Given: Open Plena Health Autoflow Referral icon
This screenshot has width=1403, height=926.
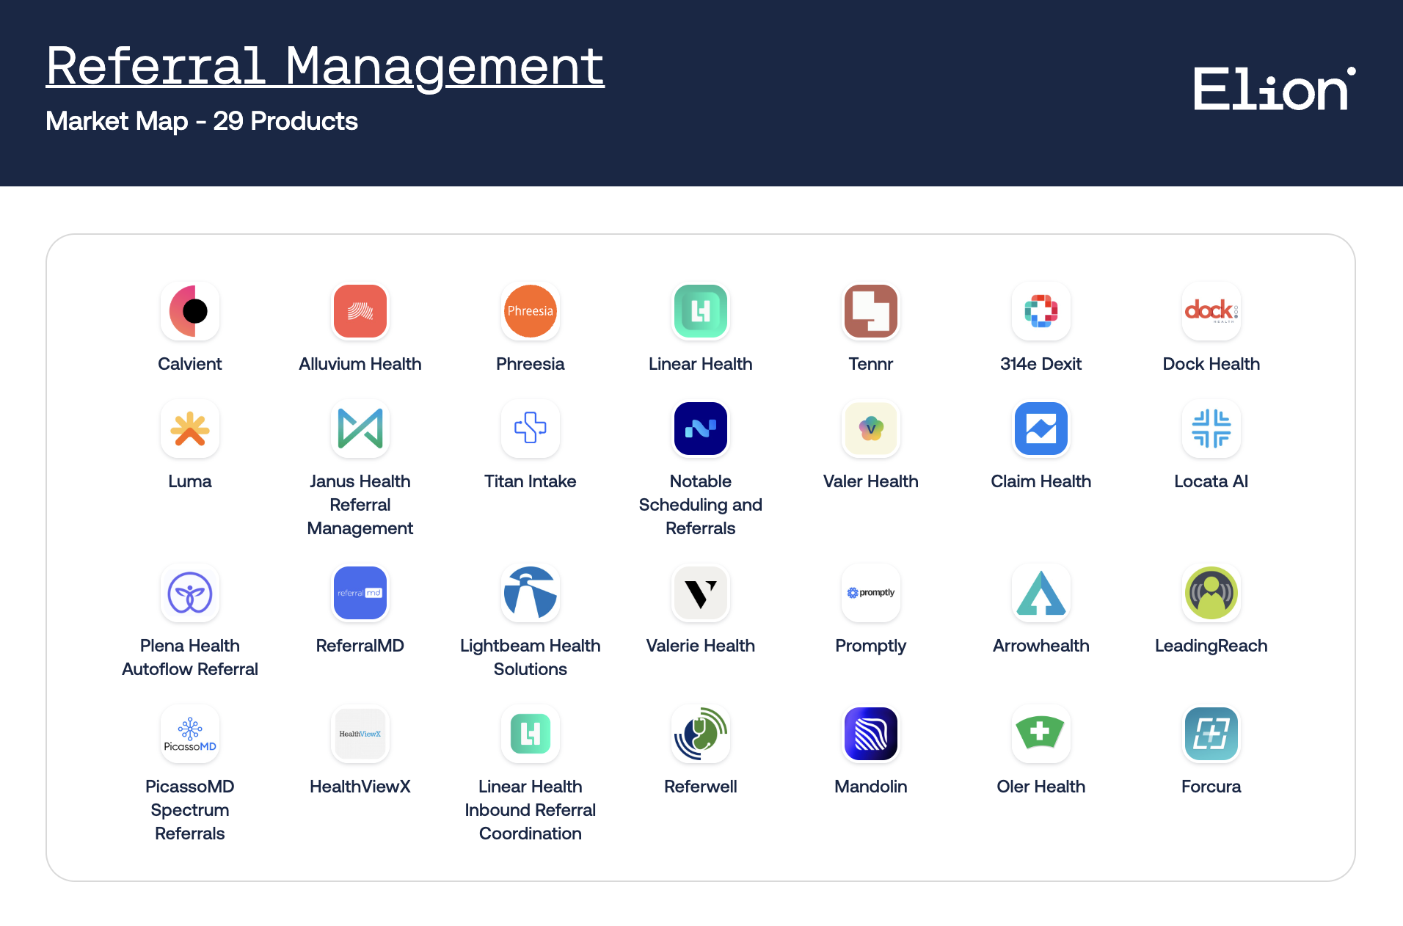Looking at the screenshot, I should [190, 593].
